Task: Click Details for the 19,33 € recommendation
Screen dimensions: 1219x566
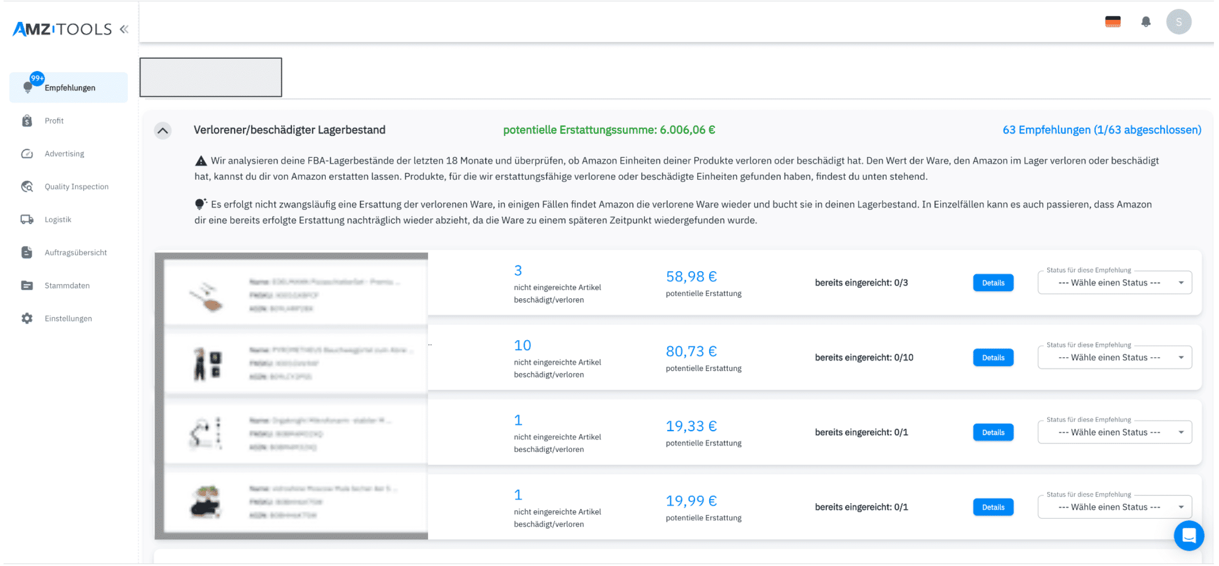Action: 993,433
